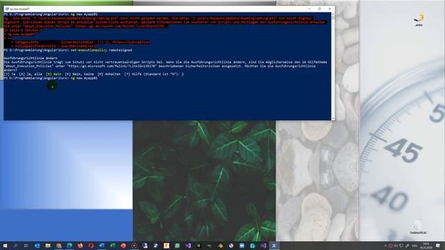Screen dimensions: 445x250
Task: Click PowerShell scrollbar up arrow
Action: 333,14
